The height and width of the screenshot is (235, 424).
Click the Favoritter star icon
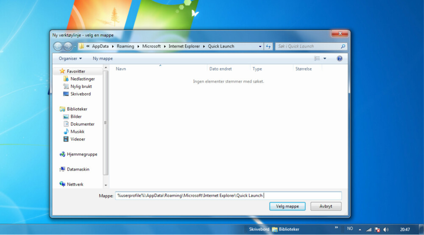pos(62,71)
